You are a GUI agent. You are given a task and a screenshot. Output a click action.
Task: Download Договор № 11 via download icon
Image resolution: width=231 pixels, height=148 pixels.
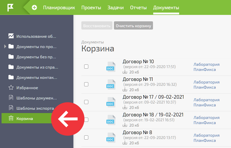pyautogui.click(x=125, y=89)
